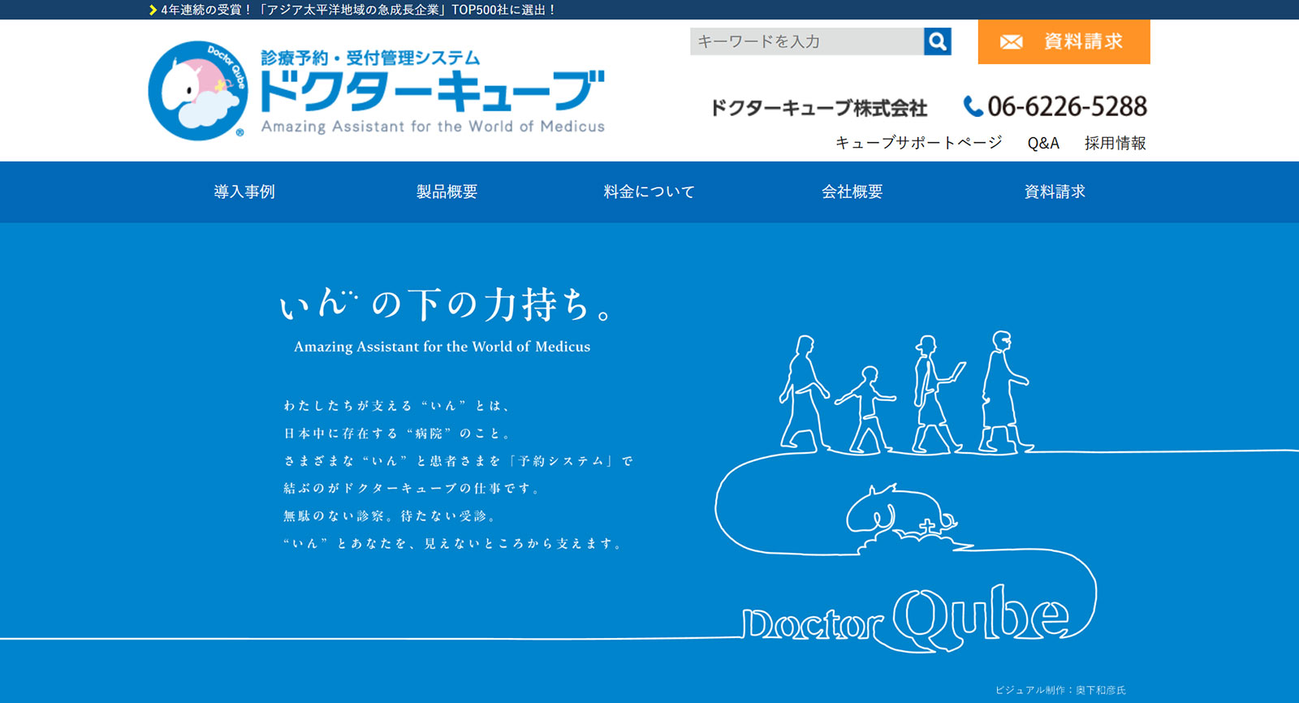Screen dimensions: 1299x703
Task: Click phone number 06-6226-5288
Action: (x=1067, y=106)
